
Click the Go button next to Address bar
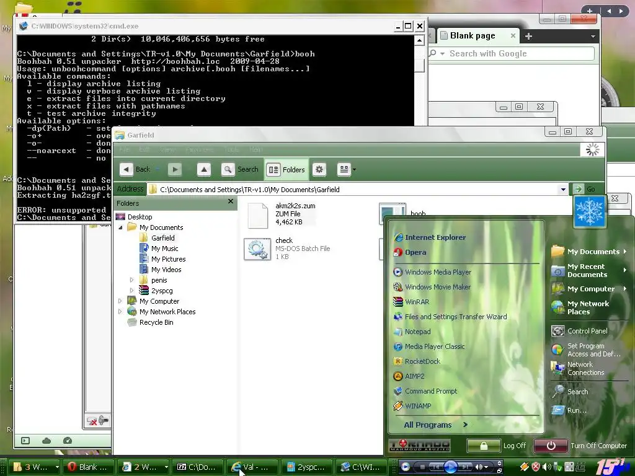click(584, 189)
